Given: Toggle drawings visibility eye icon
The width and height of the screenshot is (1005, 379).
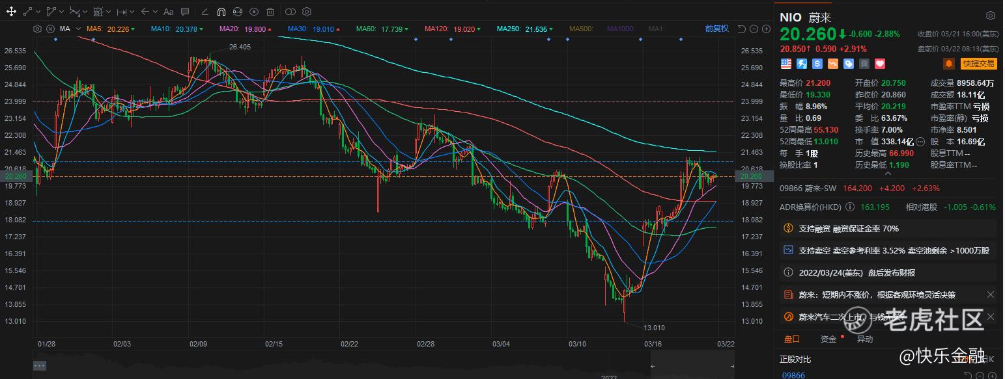Looking at the screenshot, I should point(254,12).
